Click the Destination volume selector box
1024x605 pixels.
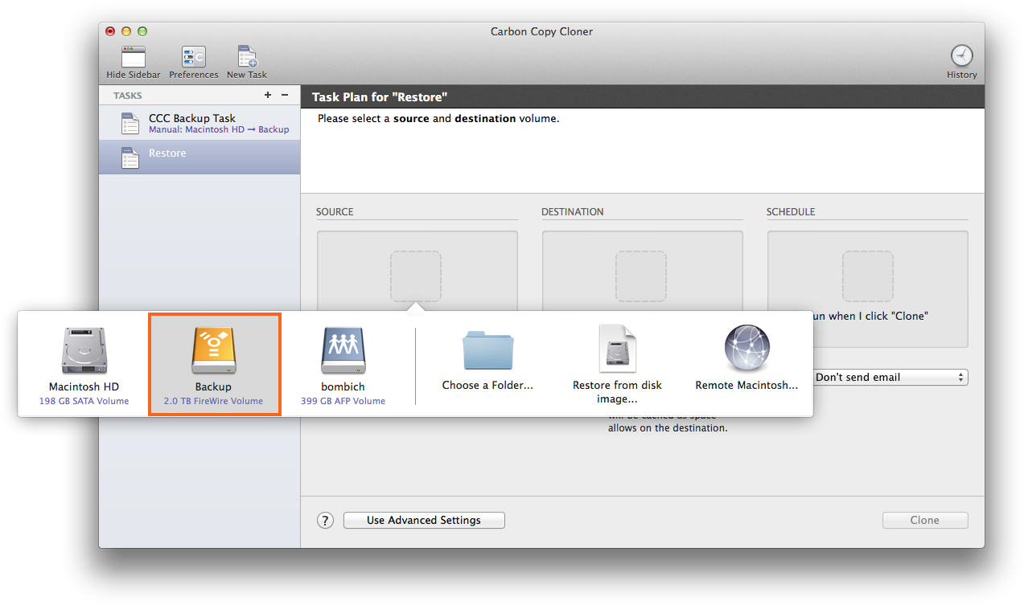[x=642, y=276]
